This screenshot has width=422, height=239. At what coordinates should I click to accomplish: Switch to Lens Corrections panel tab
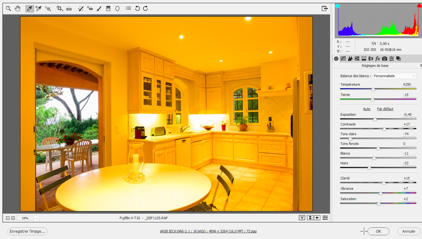(x=371, y=59)
